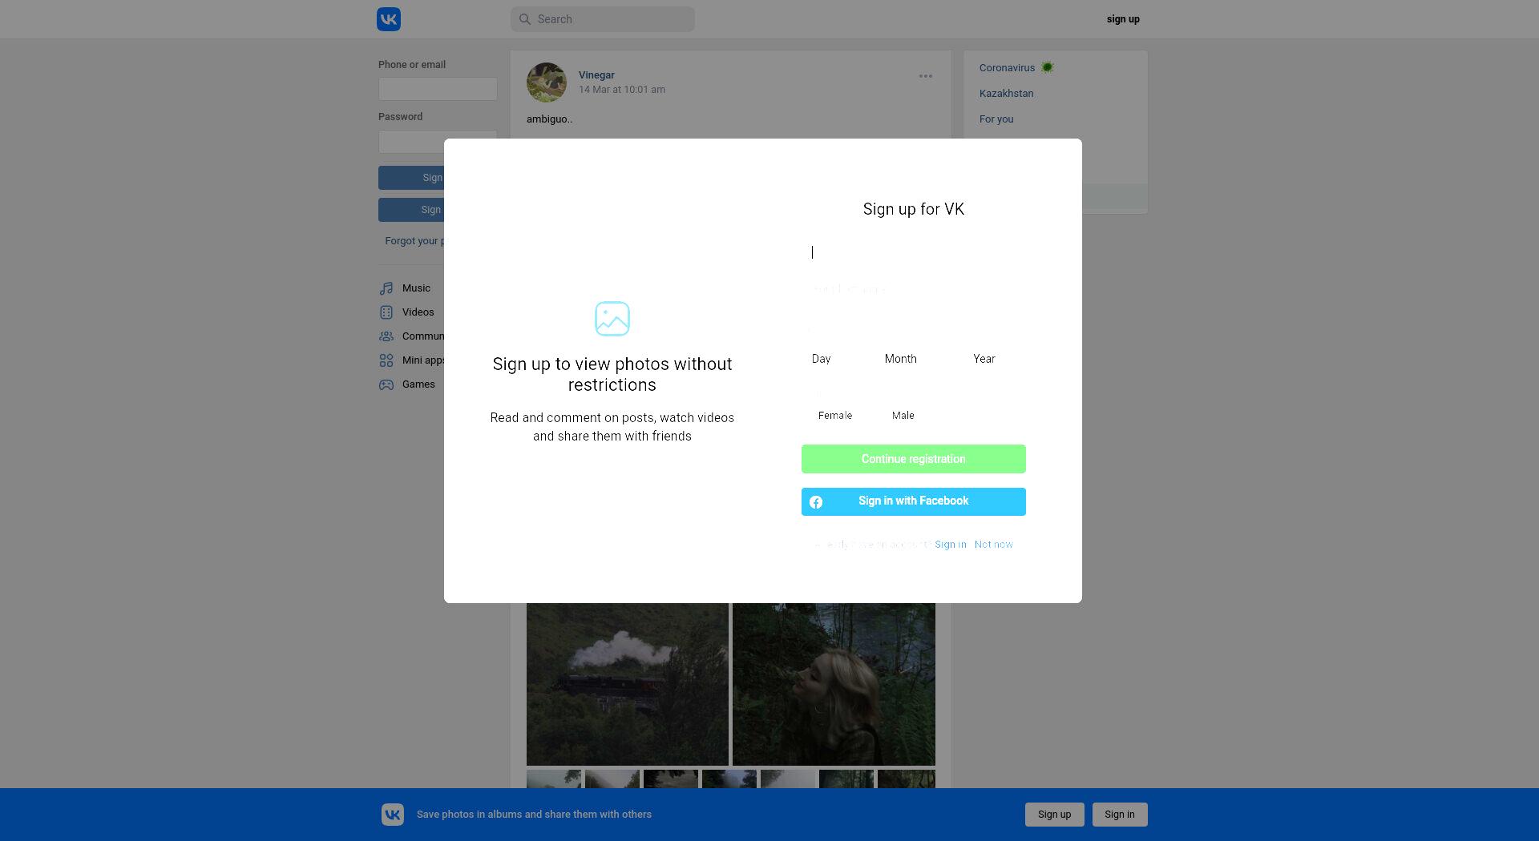Open Forgot your password link

pyautogui.click(x=414, y=241)
